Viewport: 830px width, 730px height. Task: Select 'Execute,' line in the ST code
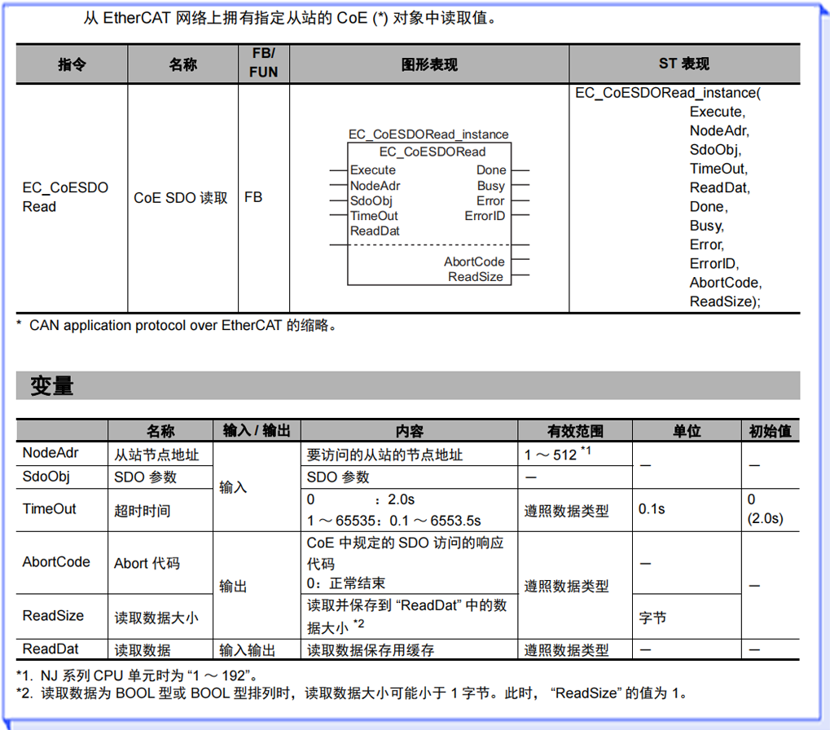(718, 112)
